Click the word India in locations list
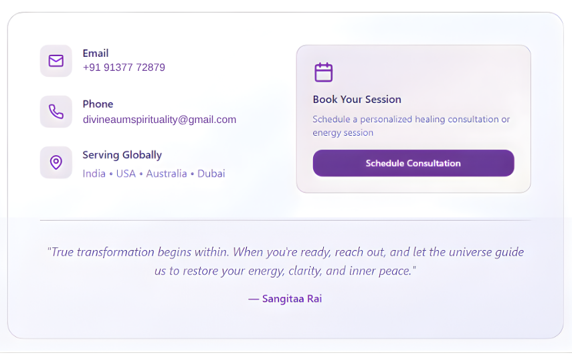 point(94,174)
